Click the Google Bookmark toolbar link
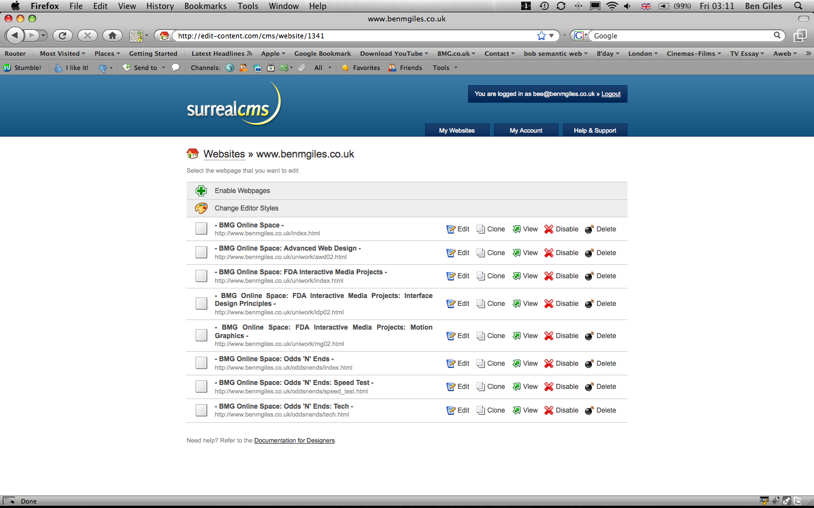This screenshot has height=508, width=814. (322, 54)
